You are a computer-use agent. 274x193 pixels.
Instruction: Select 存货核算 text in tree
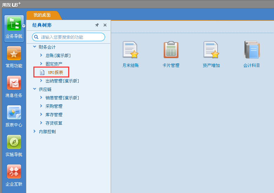(54, 123)
